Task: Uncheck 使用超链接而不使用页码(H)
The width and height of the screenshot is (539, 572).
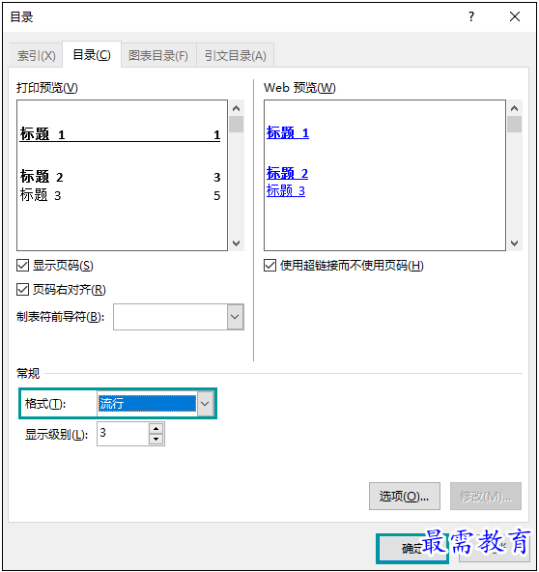Action: tap(269, 265)
